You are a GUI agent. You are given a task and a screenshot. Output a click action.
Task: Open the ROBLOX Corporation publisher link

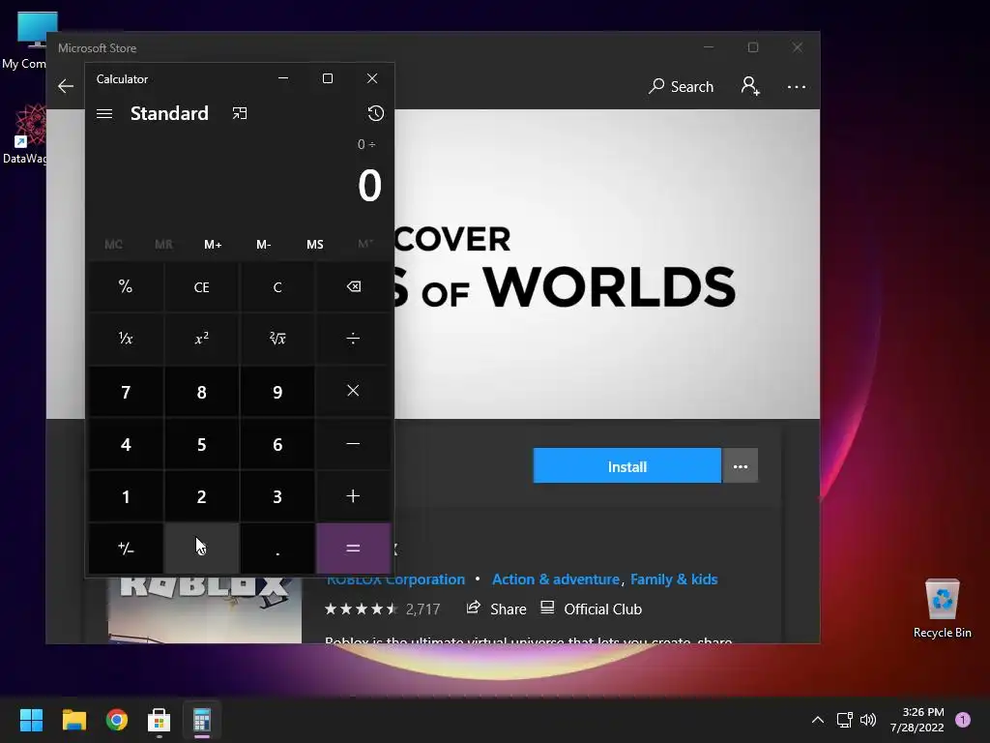click(395, 580)
